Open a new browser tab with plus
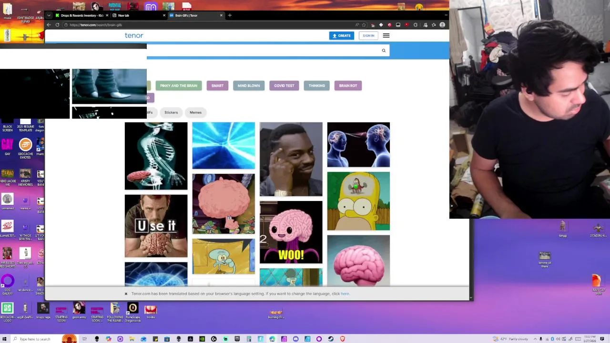 230,15
